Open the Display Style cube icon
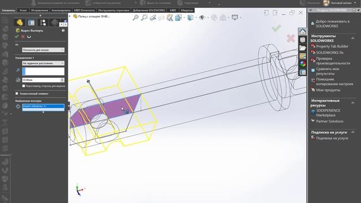The image size is (361, 203). (191, 17)
